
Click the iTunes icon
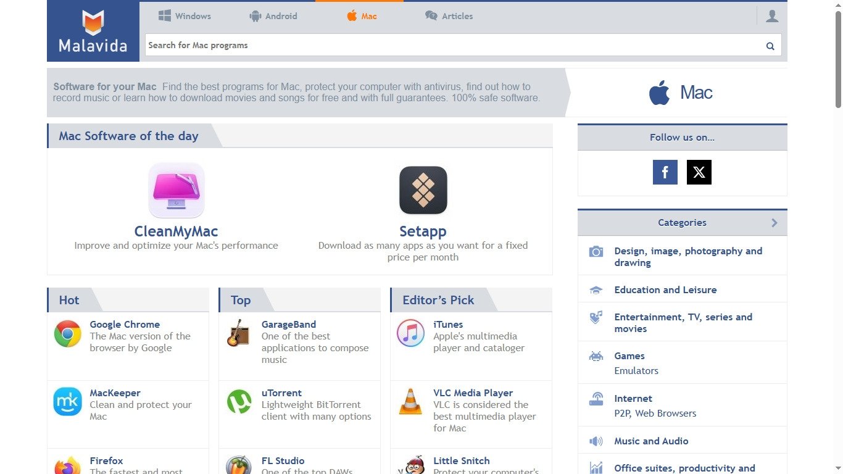click(410, 334)
